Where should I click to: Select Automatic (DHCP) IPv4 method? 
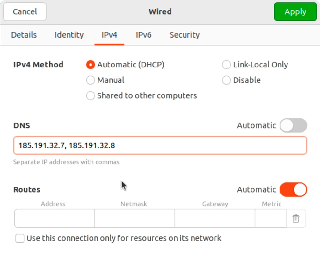91,65
